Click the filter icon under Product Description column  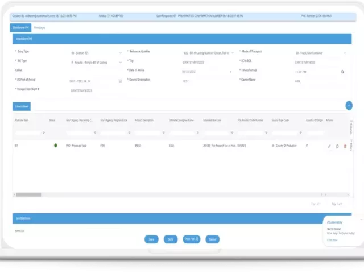pyautogui.click(x=164, y=133)
